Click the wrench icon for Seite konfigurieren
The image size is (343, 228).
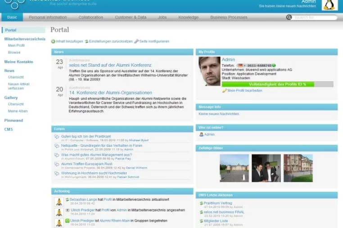tap(136, 41)
